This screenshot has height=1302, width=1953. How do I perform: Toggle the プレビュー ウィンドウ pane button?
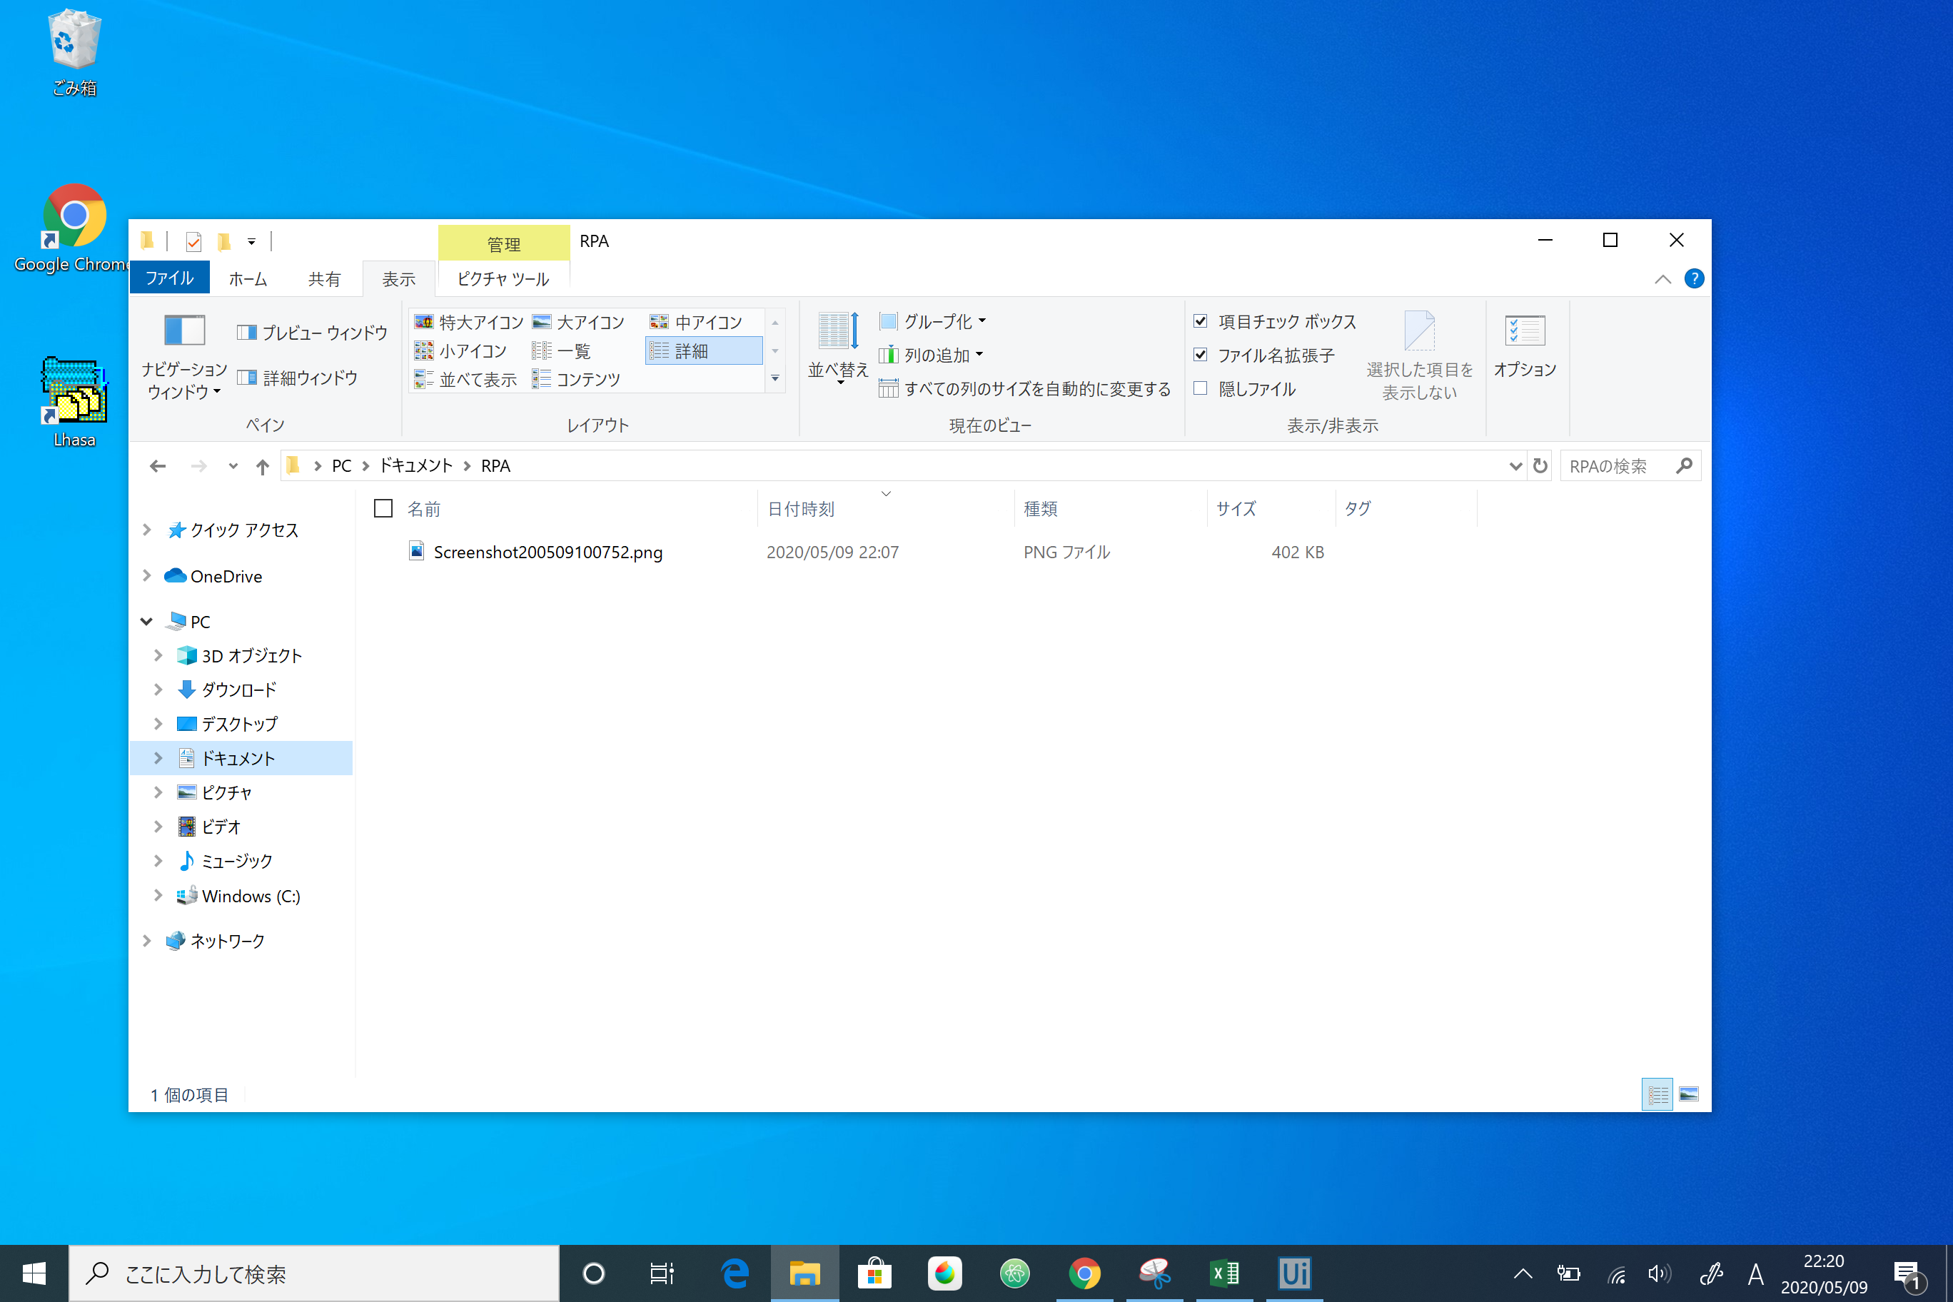(312, 333)
